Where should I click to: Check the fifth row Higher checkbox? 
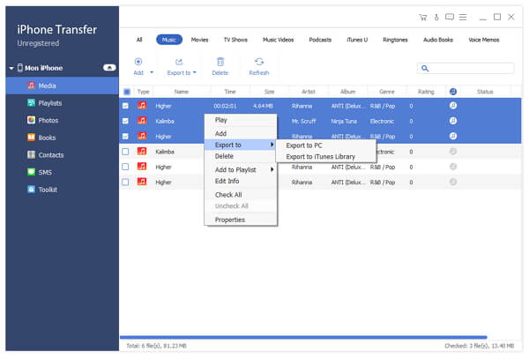(125, 167)
